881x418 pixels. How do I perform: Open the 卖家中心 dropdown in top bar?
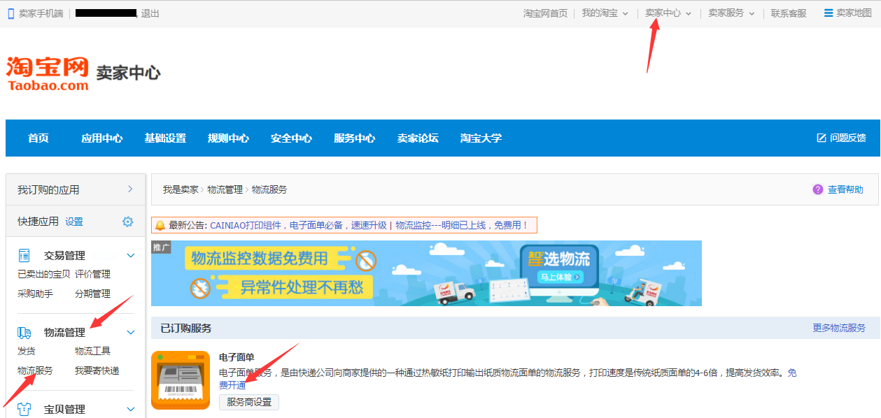tap(668, 13)
